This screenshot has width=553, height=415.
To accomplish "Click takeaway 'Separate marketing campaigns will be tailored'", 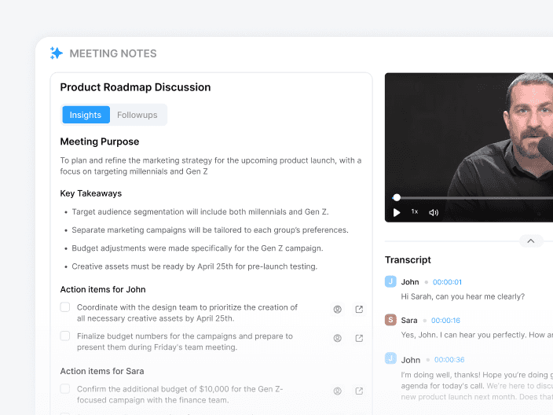I will click(210, 230).
